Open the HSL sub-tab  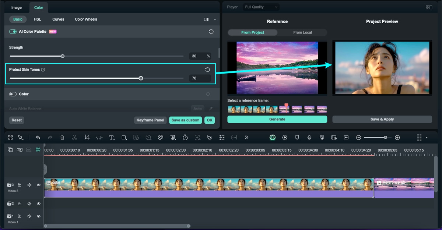click(37, 19)
